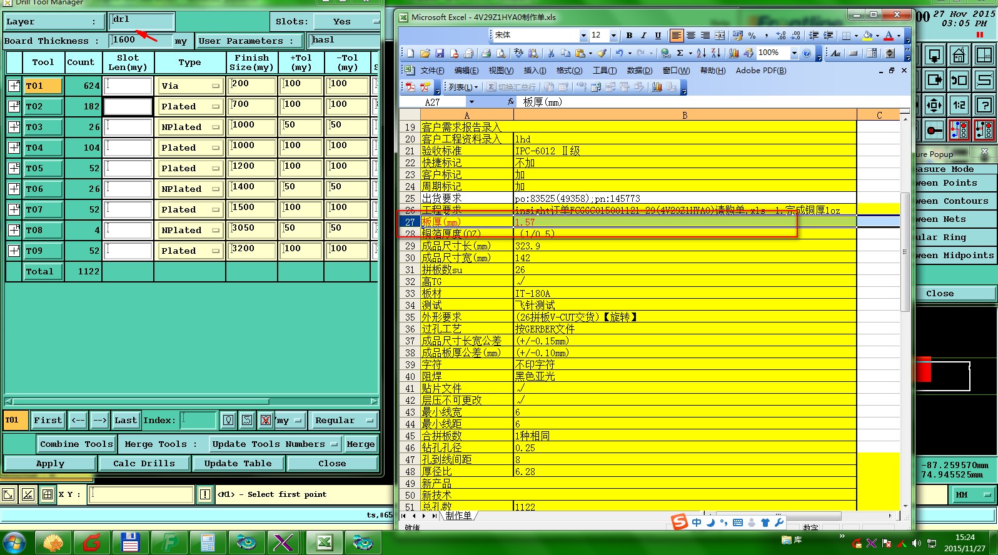The height and width of the screenshot is (555, 998).
Task: Click the Format Painter brush icon
Action: pos(601,53)
